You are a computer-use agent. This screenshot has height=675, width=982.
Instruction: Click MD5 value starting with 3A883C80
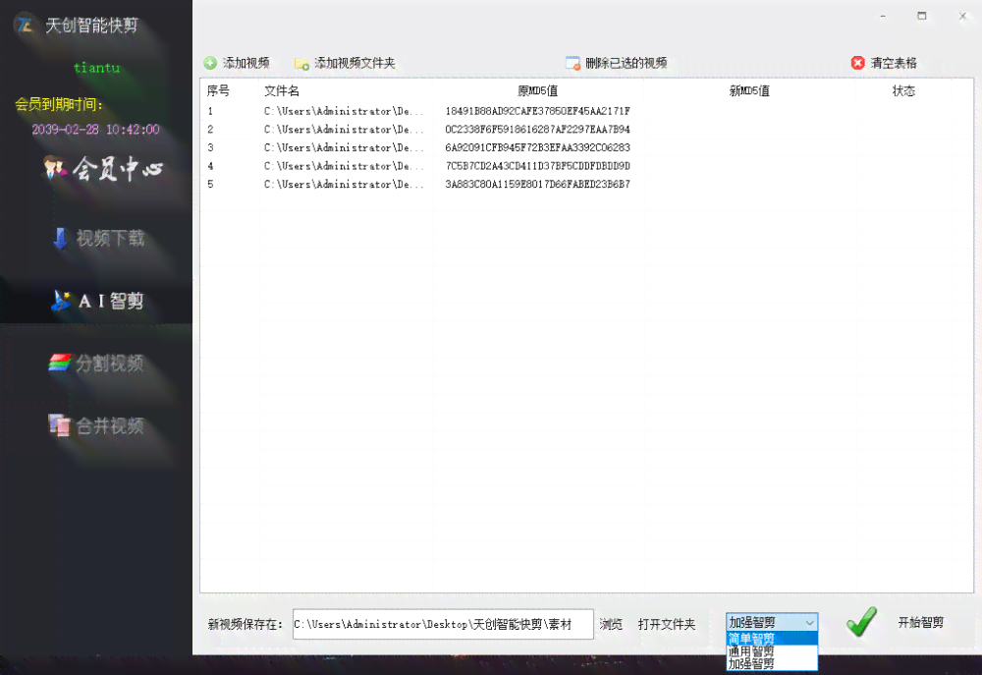[x=537, y=185]
